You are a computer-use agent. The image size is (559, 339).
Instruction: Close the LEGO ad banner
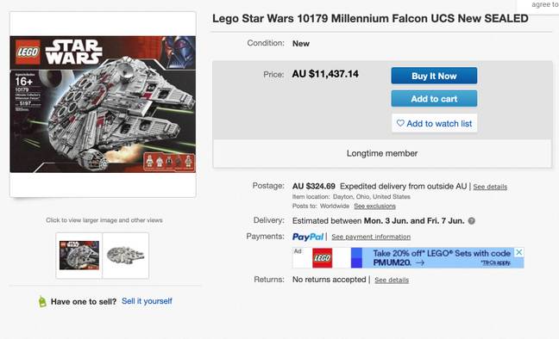click(x=519, y=252)
